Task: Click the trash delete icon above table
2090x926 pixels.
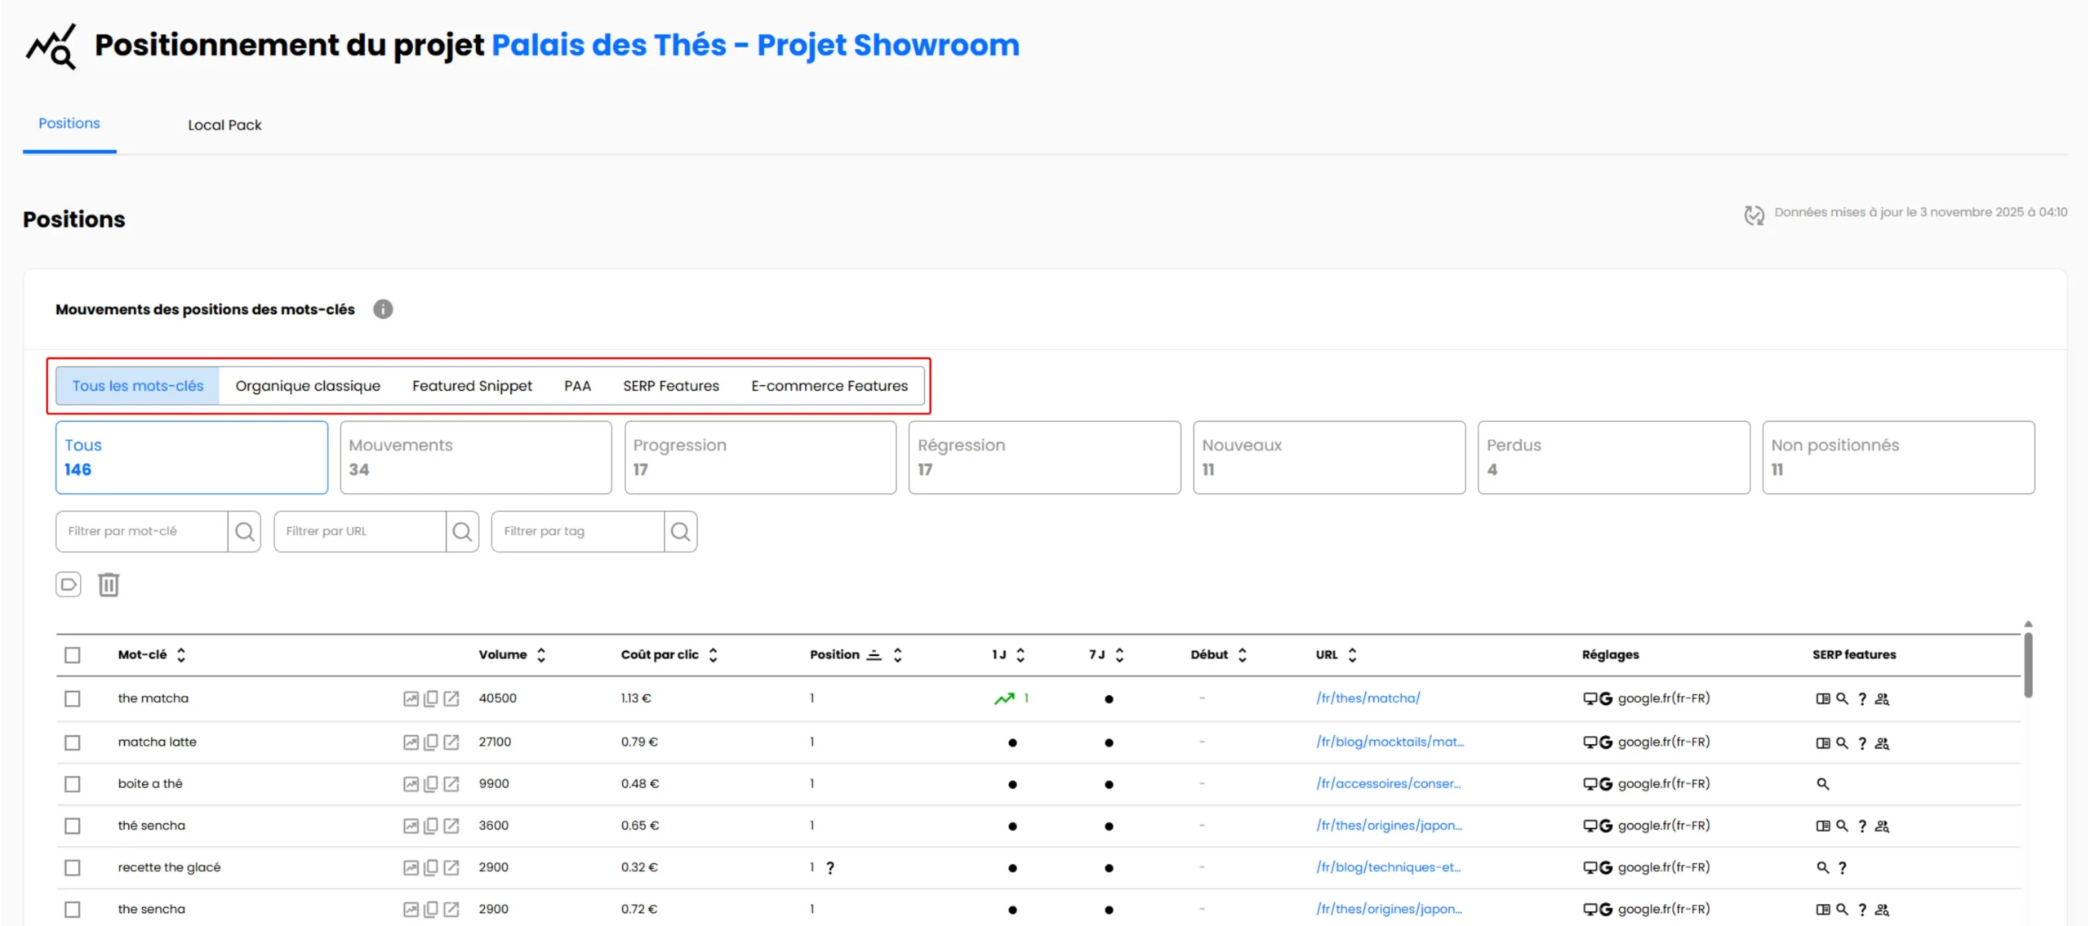Action: 109,584
